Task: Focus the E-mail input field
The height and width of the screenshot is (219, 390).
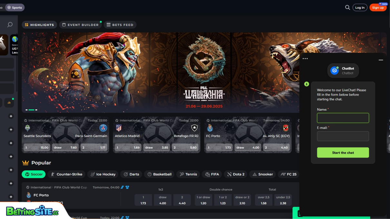Action: (343, 136)
